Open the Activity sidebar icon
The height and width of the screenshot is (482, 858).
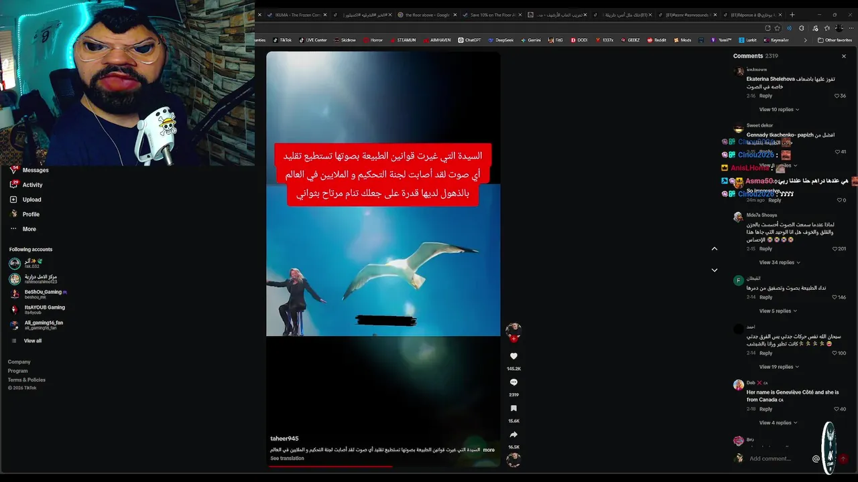pos(13,185)
